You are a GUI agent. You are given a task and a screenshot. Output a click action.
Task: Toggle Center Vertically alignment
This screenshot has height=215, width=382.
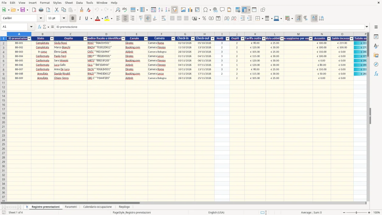(x=148, y=18)
